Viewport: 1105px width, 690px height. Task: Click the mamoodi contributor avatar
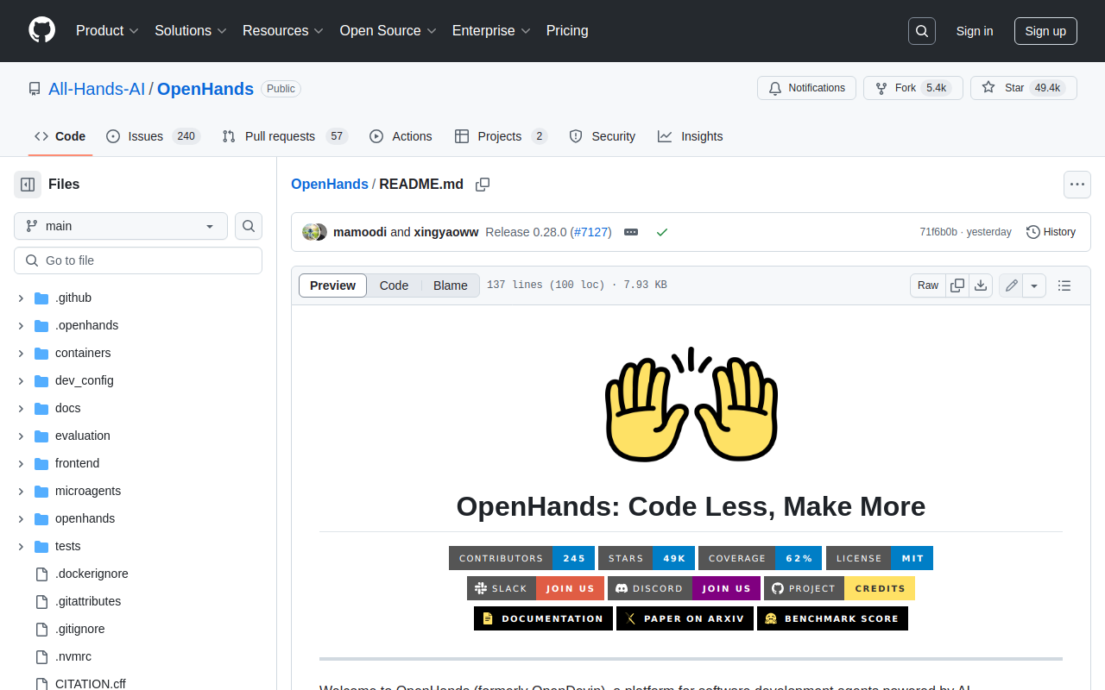pos(310,232)
